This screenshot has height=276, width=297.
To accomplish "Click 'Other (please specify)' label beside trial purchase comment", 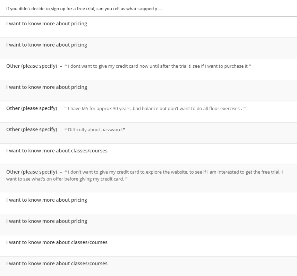I will coord(32,66).
